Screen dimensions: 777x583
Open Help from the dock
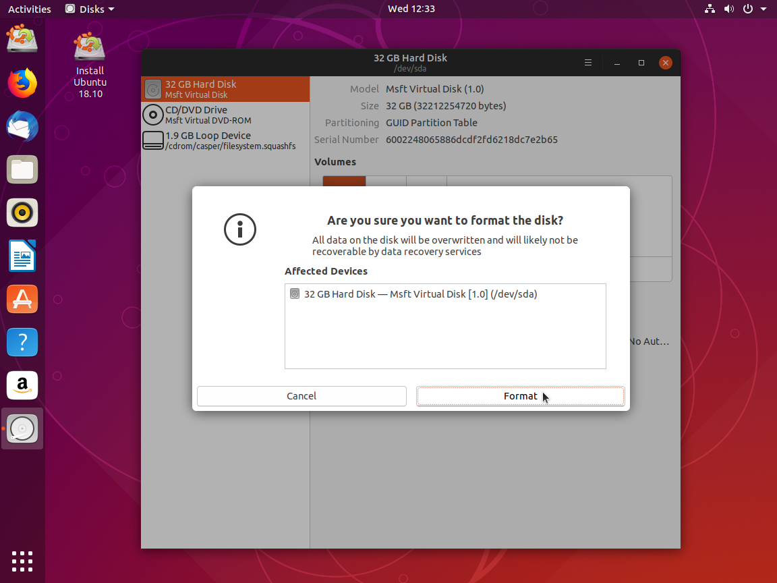(x=22, y=342)
